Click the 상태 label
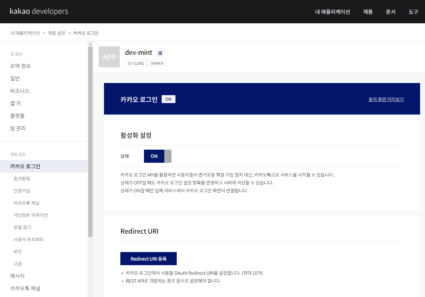425x297 pixels. (x=125, y=156)
